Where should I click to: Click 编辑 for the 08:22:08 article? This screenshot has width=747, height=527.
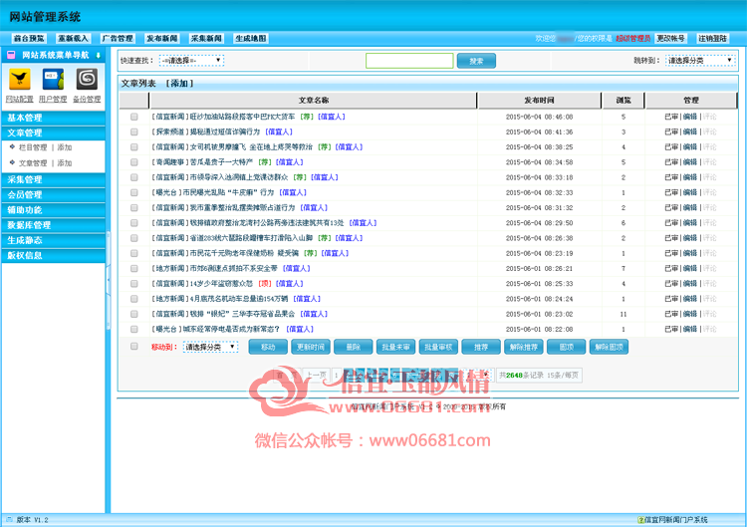tap(690, 330)
